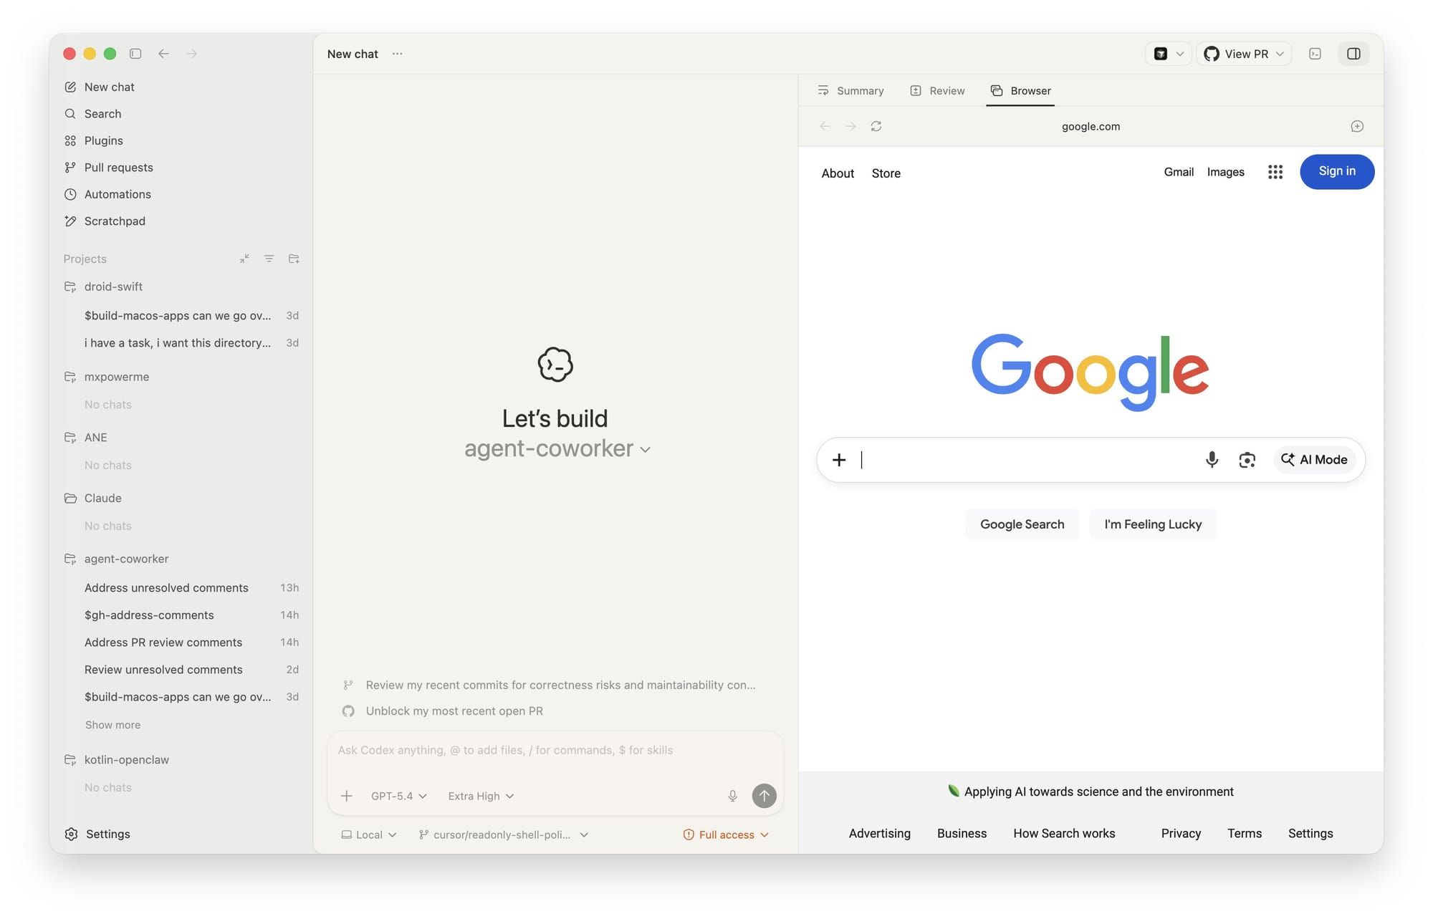Click Google search by image camera icon
1433x919 pixels.
(1247, 460)
